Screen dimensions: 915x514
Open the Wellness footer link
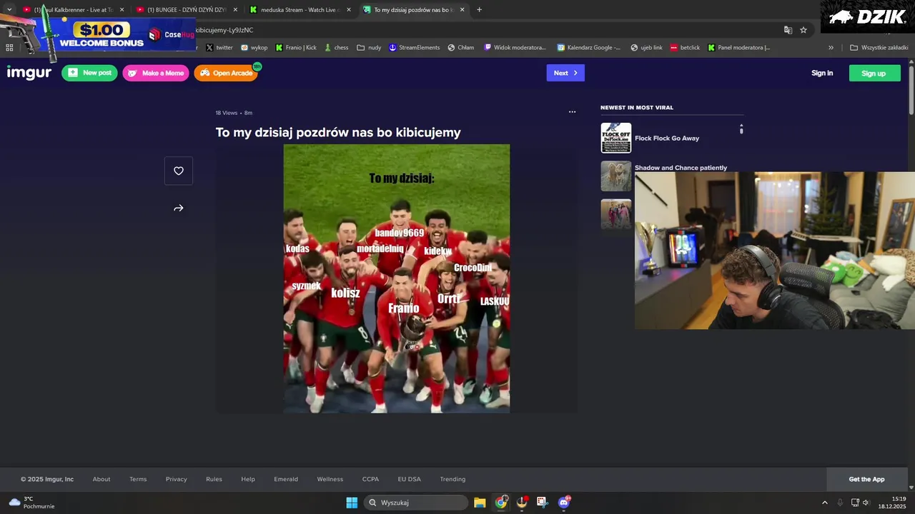pos(330,479)
